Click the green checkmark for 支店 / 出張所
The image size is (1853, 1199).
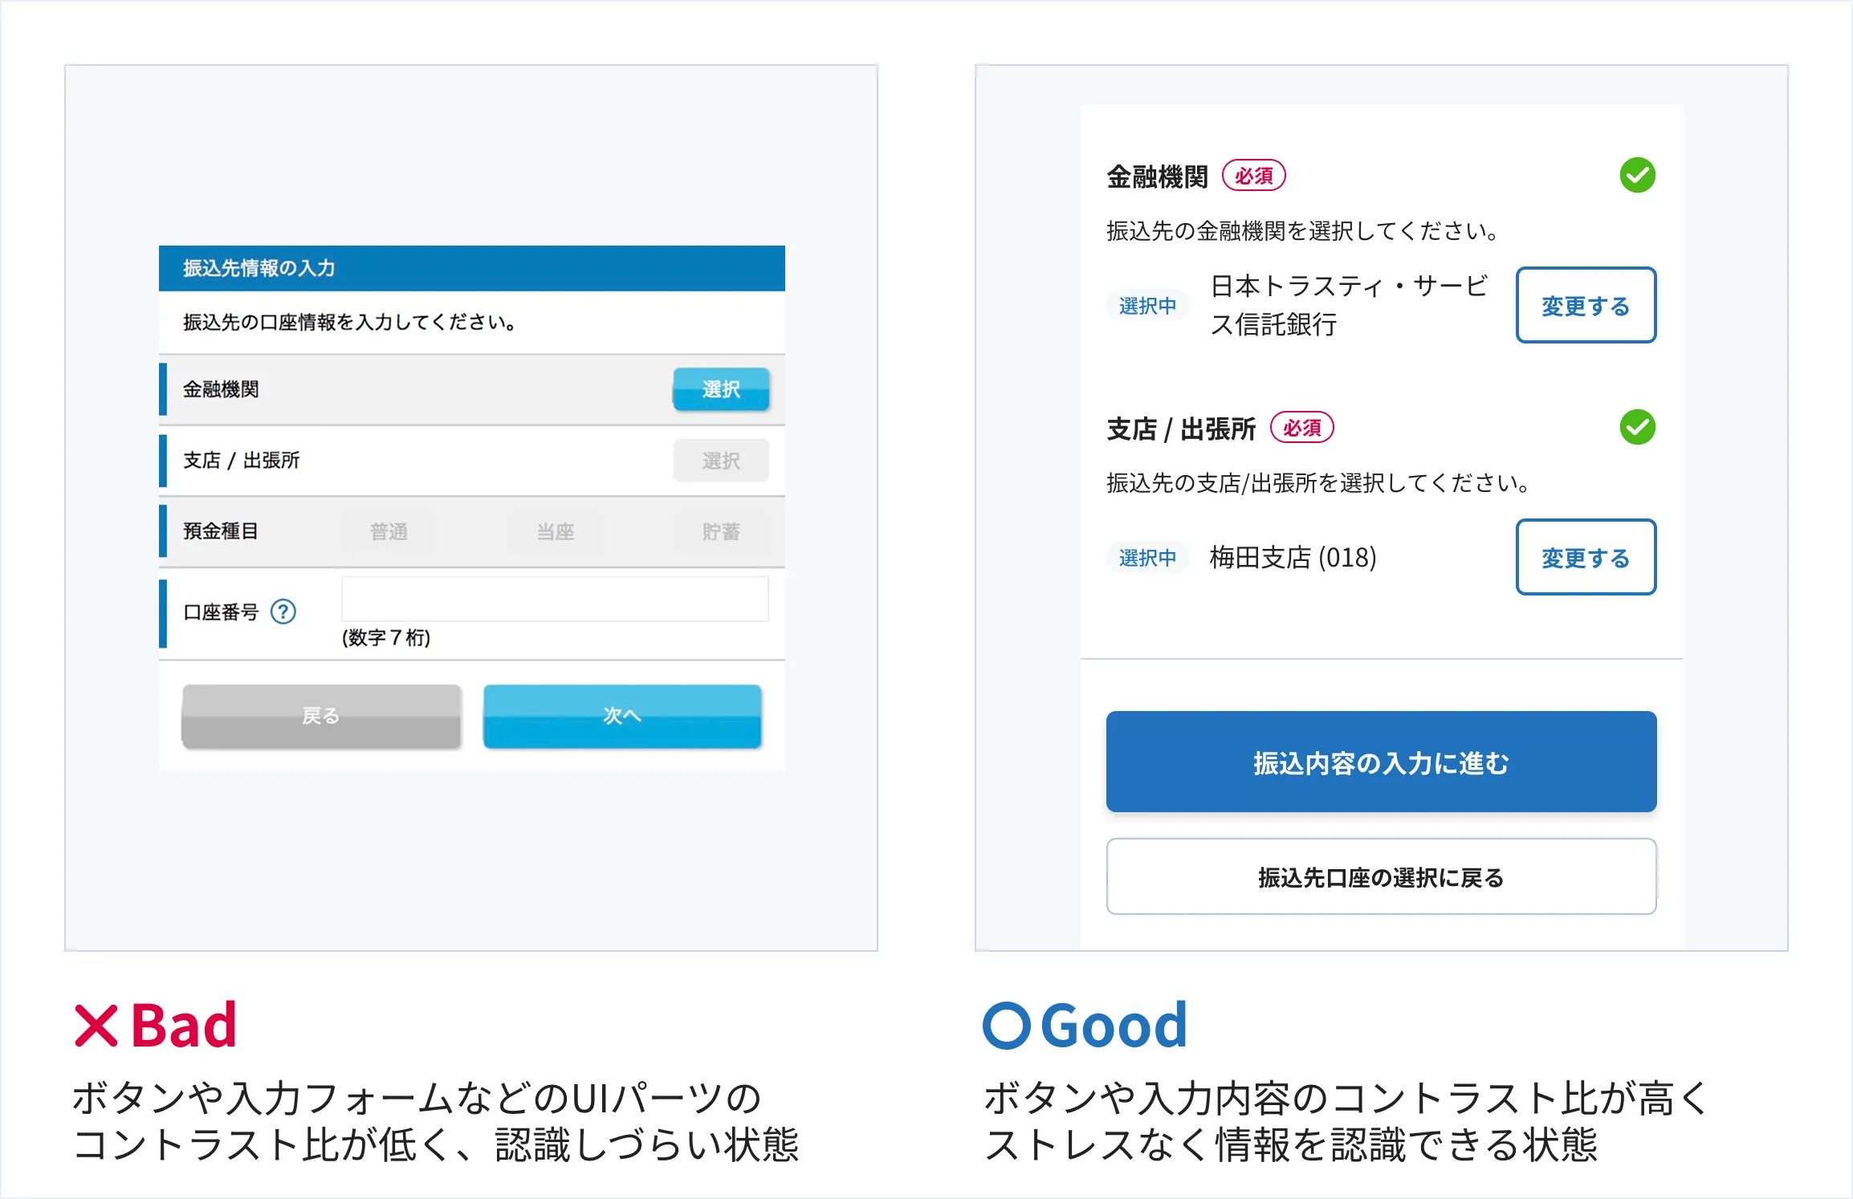pyautogui.click(x=1637, y=427)
